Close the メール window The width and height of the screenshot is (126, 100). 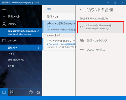[x=122, y=3]
